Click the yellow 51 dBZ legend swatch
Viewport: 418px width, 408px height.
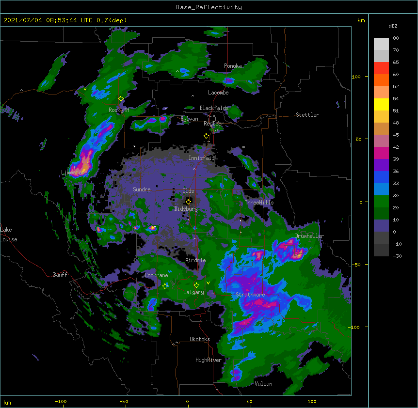[x=381, y=104]
